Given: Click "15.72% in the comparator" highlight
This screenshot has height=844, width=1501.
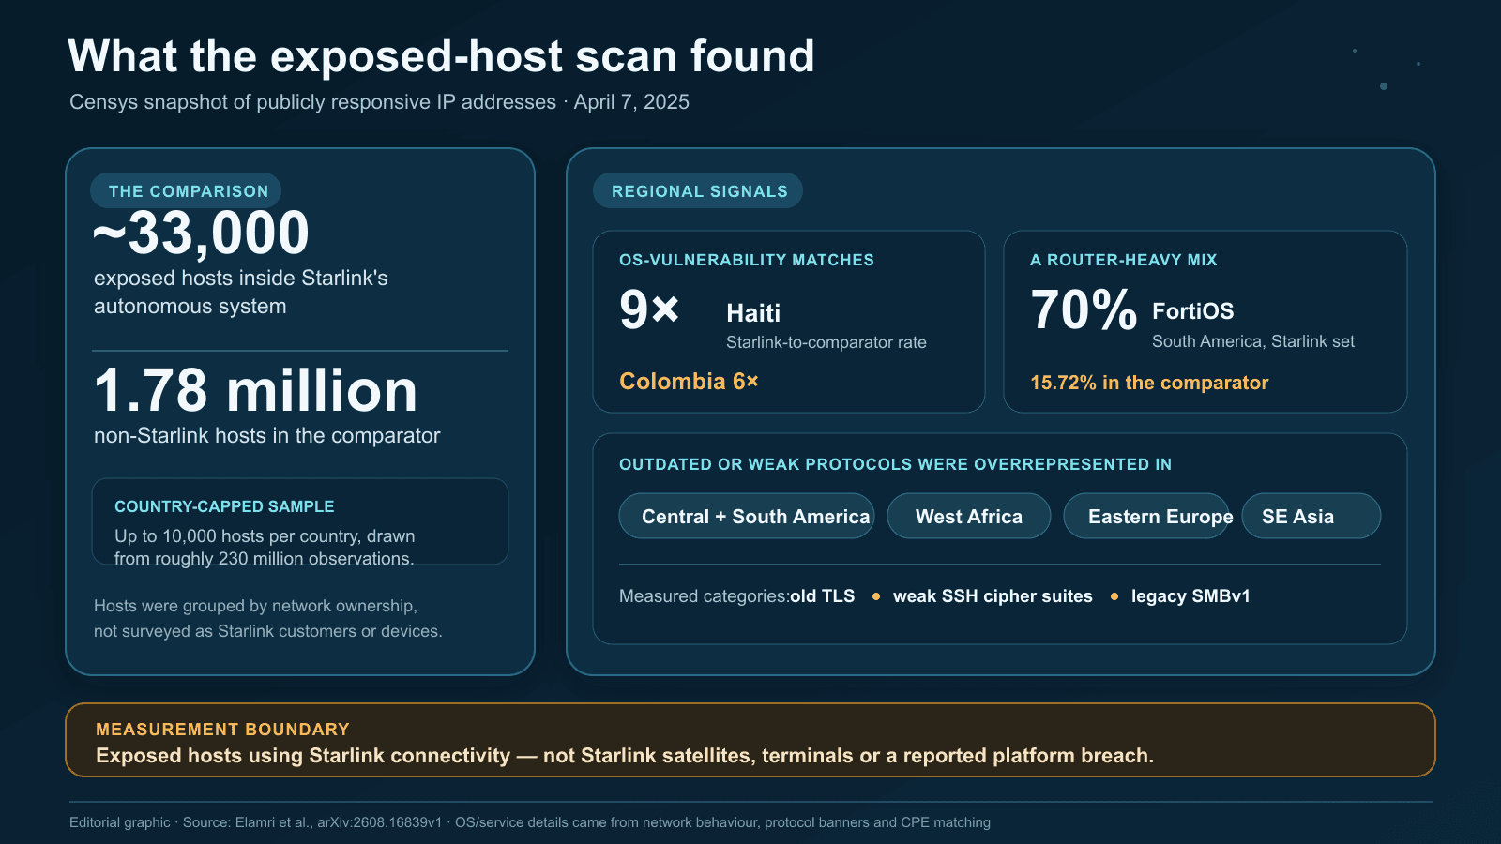Looking at the screenshot, I should [x=1149, y=383].
